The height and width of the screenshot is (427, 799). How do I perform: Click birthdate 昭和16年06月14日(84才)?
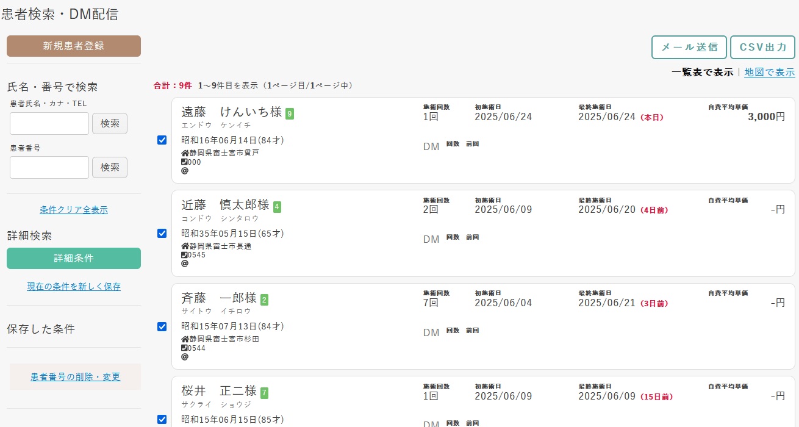tap(232, 140)
